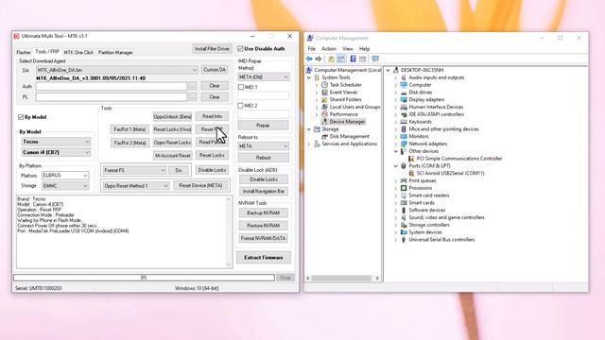Click the Audio inputs and outputs speaker icon
Image resolution: width=605 pixels, height=340 pixels.
404,77
